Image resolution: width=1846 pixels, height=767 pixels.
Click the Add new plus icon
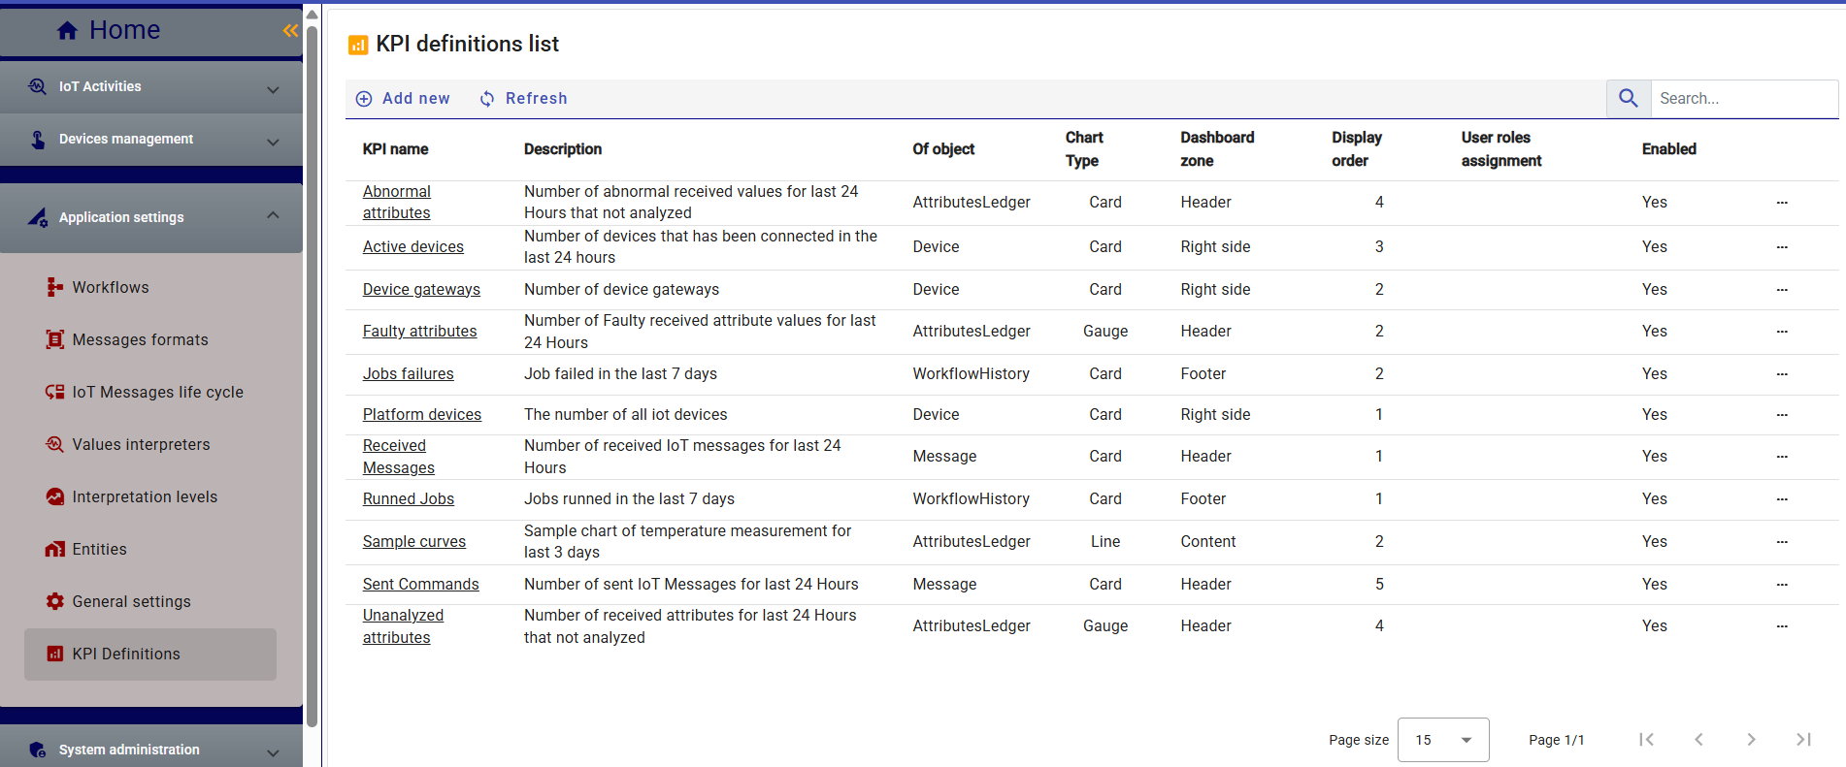click(364, 99)
